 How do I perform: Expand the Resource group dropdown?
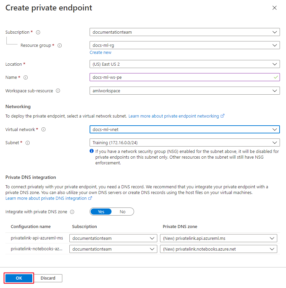click(185, 45)
